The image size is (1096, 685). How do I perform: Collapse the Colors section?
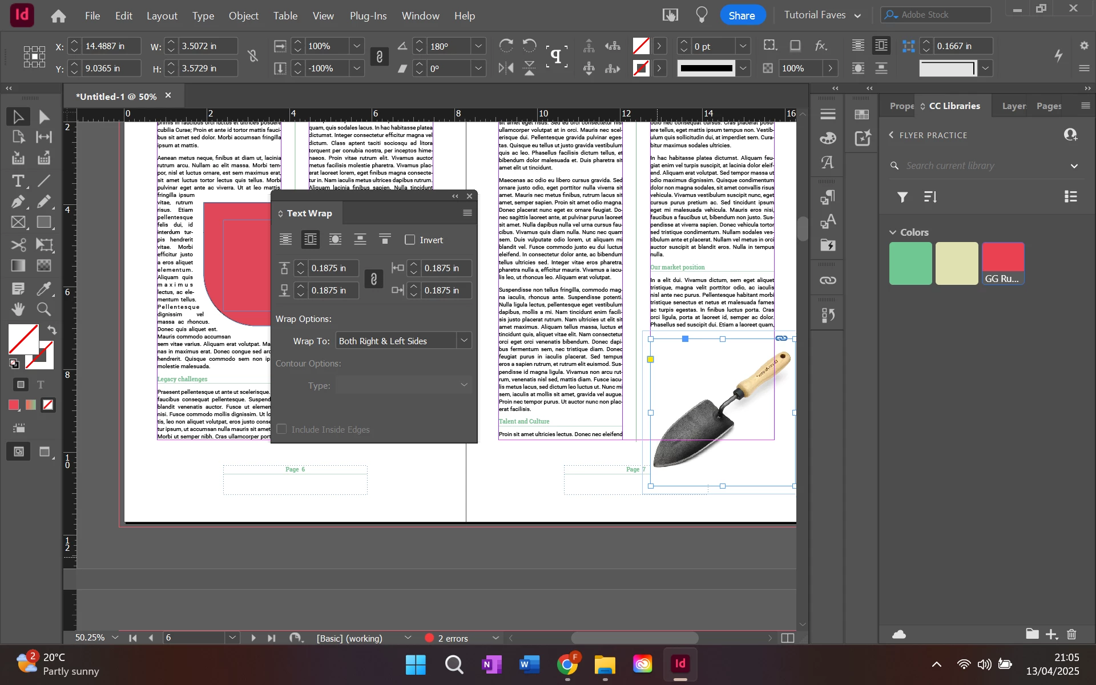[x=893, y=232]
